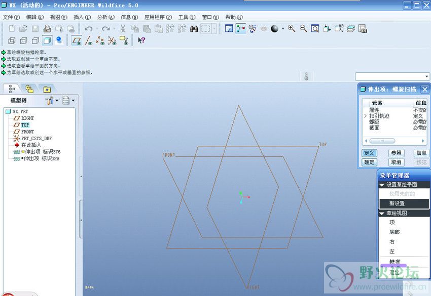Open the redo history dropdown arrow
The height and width of the screenshot is (296, 431).
click(x=115, y=28)
